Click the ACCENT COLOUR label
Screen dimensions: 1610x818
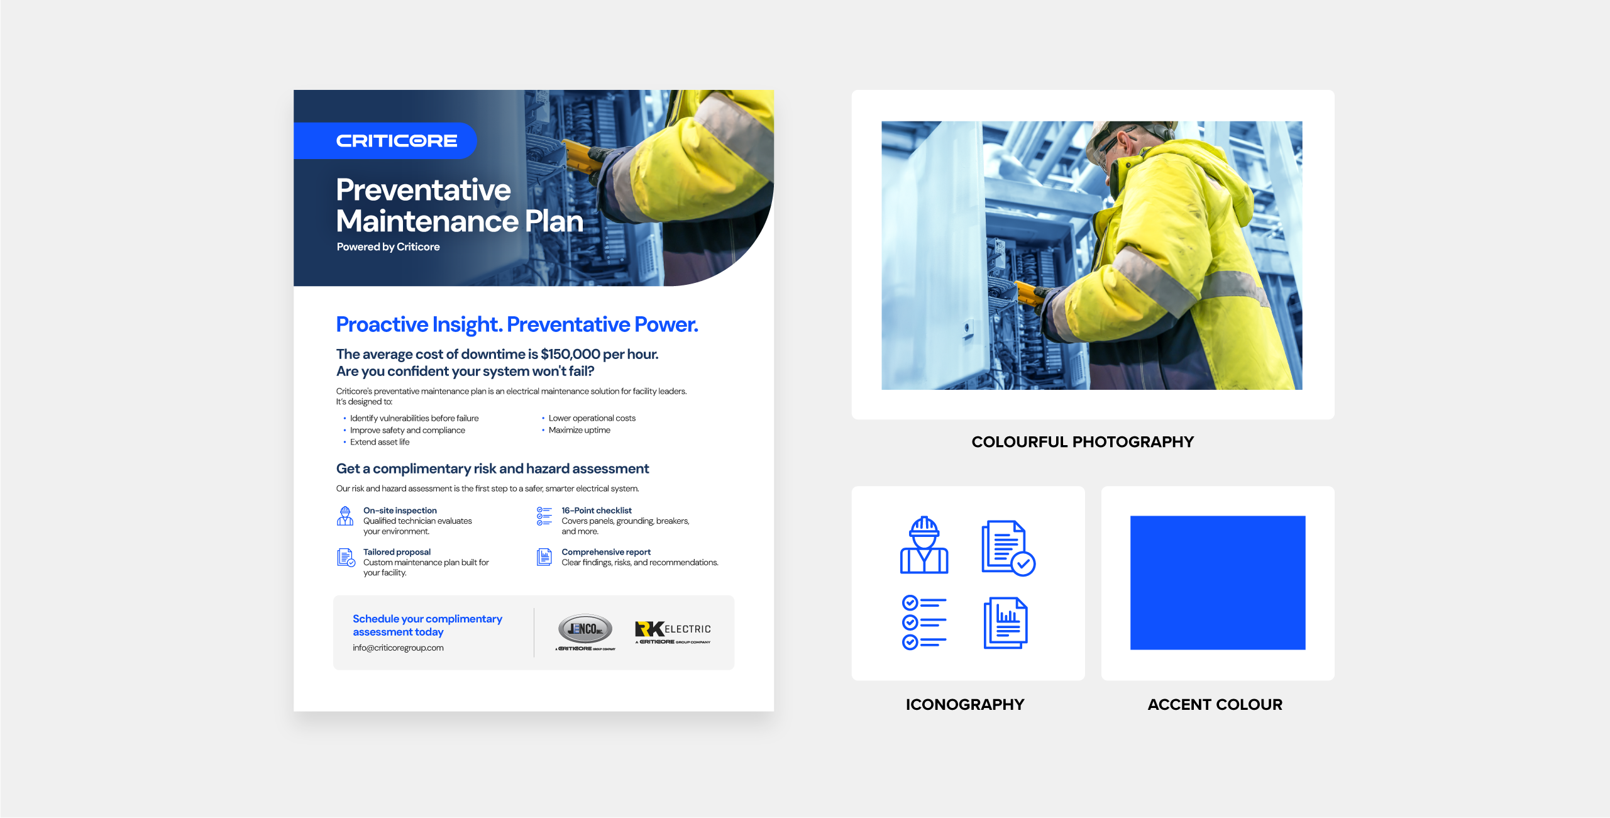pyautogui.click(x=1215, y=704)
